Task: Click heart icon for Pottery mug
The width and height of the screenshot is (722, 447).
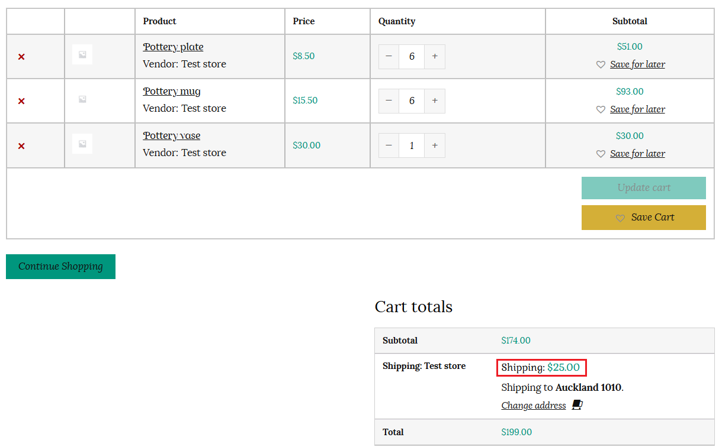Action: click(601, 109)
